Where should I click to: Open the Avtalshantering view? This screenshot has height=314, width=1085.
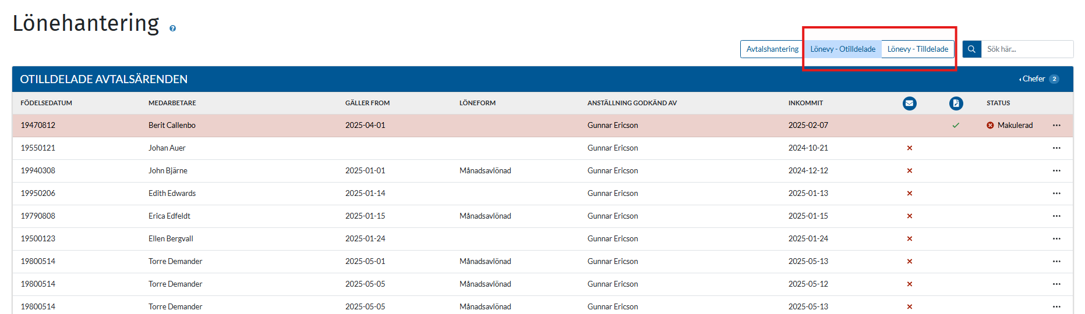[x=772, y=49]
